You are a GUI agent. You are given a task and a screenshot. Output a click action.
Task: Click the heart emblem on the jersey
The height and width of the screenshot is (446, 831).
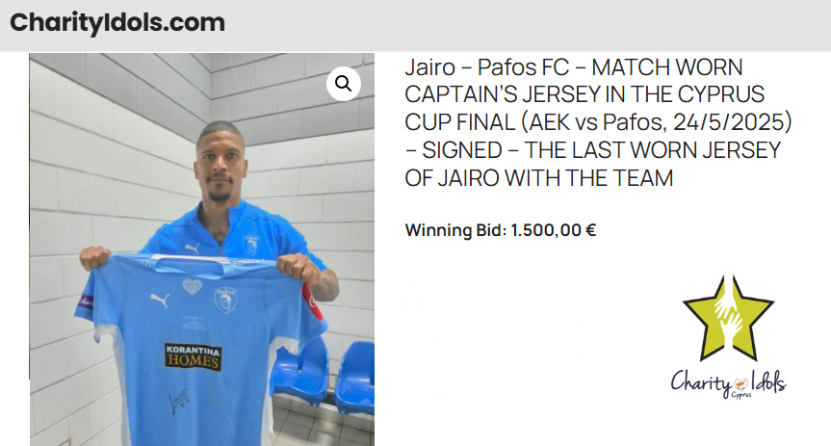192,286
